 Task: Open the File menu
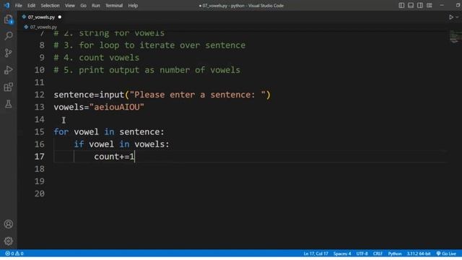point(18,5)
